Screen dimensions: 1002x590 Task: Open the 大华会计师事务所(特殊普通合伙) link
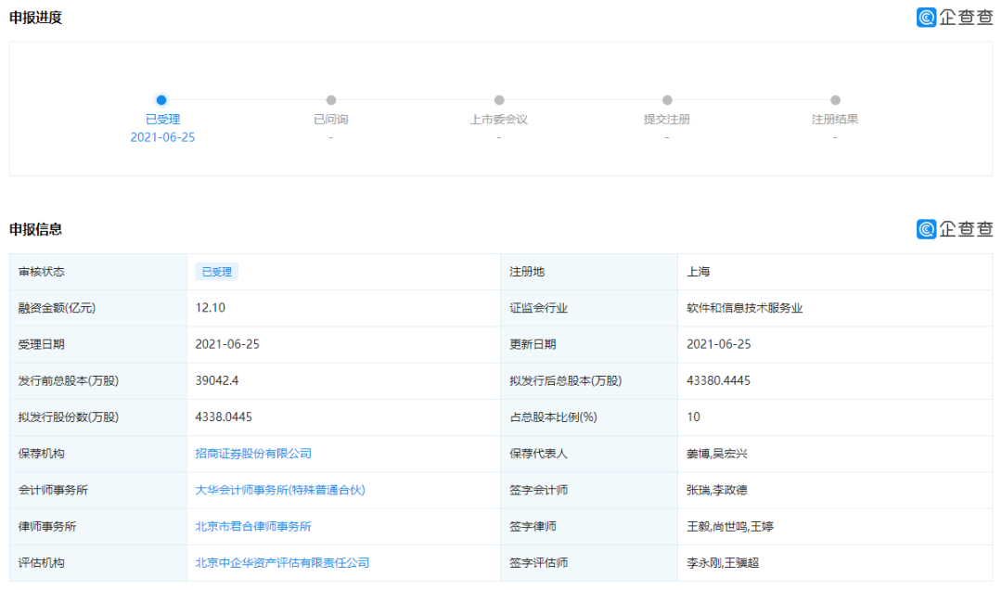tap(280, 490)
